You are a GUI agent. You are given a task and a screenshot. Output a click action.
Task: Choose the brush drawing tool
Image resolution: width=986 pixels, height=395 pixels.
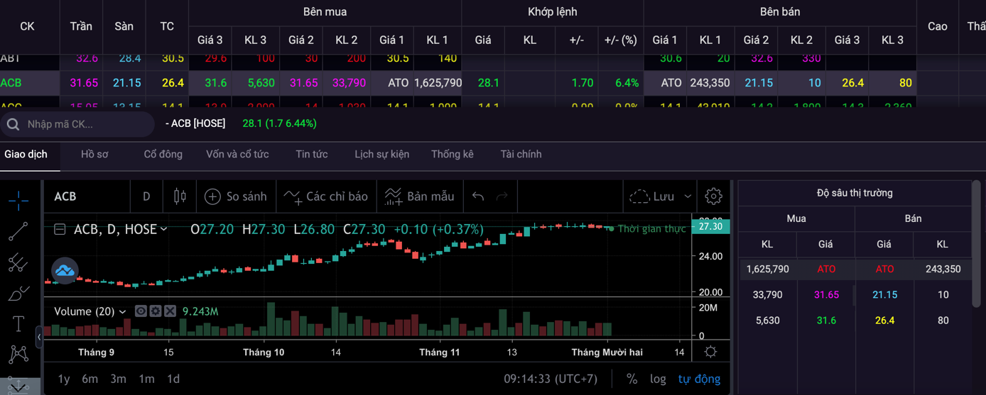[18, 293]
